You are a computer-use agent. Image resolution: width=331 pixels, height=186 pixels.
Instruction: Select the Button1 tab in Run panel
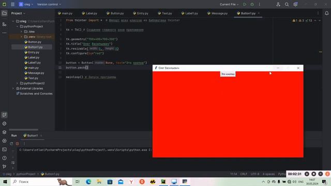[31, 135]
